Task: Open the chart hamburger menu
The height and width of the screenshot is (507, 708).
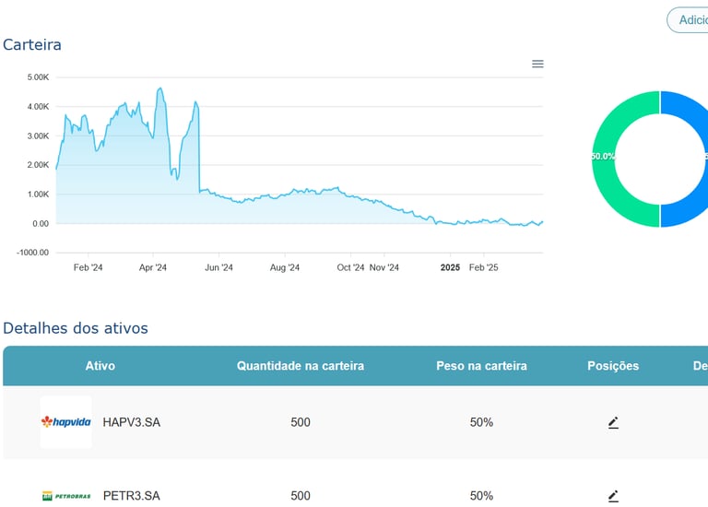Action: (x=537, y=64)
